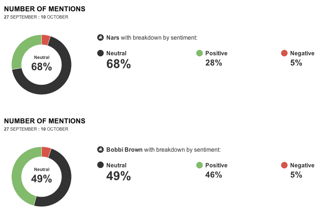This screenshot has width=320, height=215.
Task: Click the dark Neutral legend dot for Nars
Action: pos(100,53)
